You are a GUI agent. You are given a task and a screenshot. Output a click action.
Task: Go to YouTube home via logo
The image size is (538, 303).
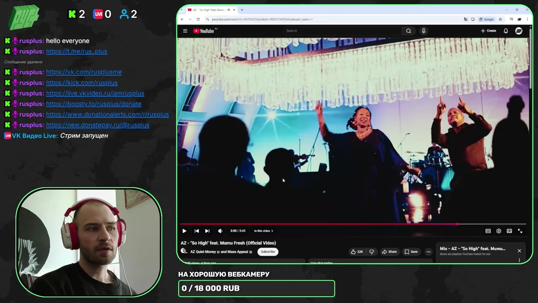pos(204,31)
